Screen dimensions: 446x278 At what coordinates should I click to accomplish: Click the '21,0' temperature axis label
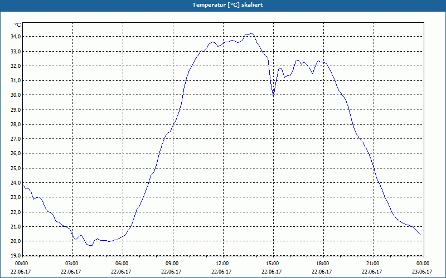point(16,226)
